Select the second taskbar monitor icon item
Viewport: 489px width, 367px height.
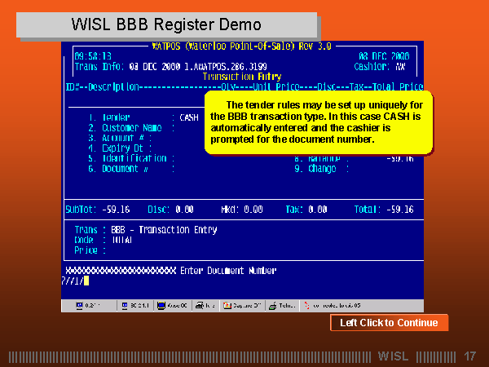[x=133, y=306]
